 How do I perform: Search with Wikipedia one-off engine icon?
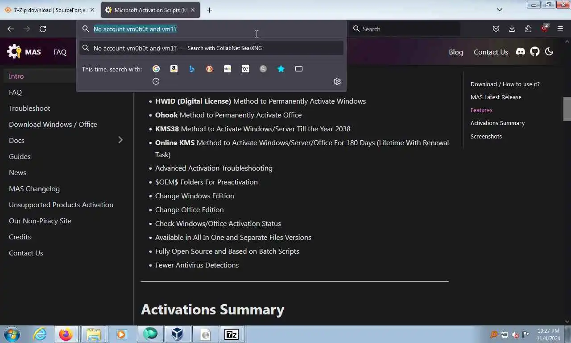(245, 69)
